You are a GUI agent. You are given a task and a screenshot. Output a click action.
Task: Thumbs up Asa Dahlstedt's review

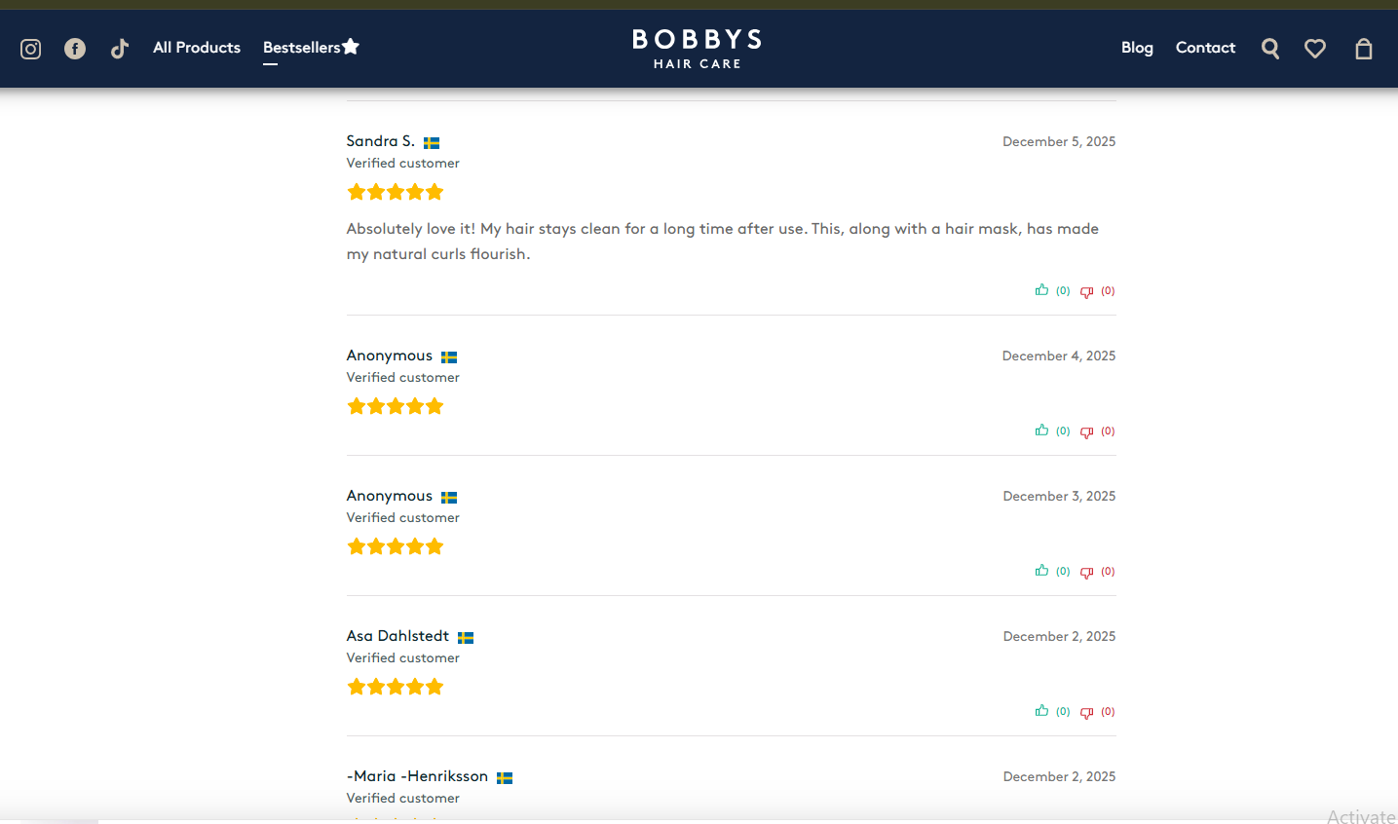(1041, 711)
